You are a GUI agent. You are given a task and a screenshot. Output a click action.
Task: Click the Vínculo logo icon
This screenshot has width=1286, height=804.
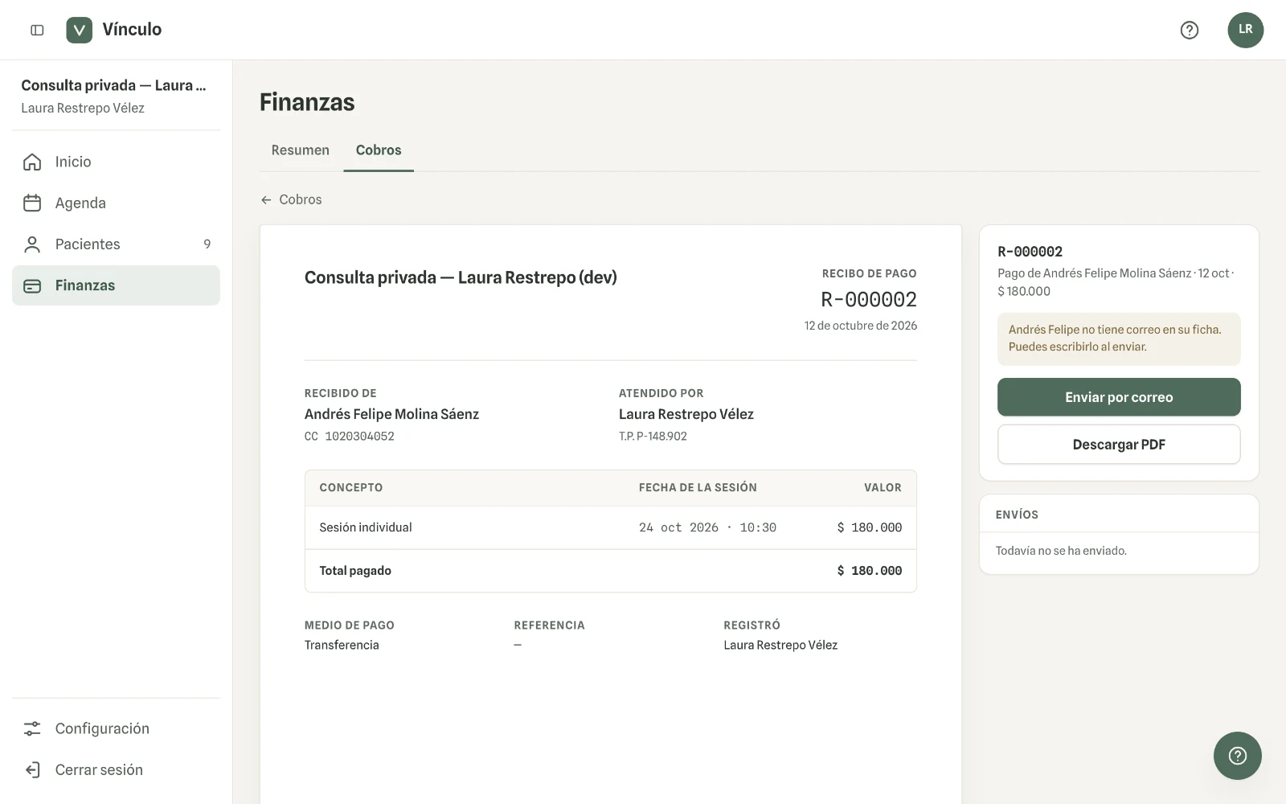click(79, 30)
